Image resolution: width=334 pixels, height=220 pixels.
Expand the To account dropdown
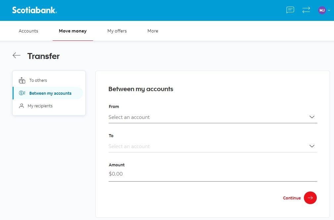[312, 146]
